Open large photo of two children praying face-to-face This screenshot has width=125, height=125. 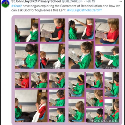(x=31, y=106)
